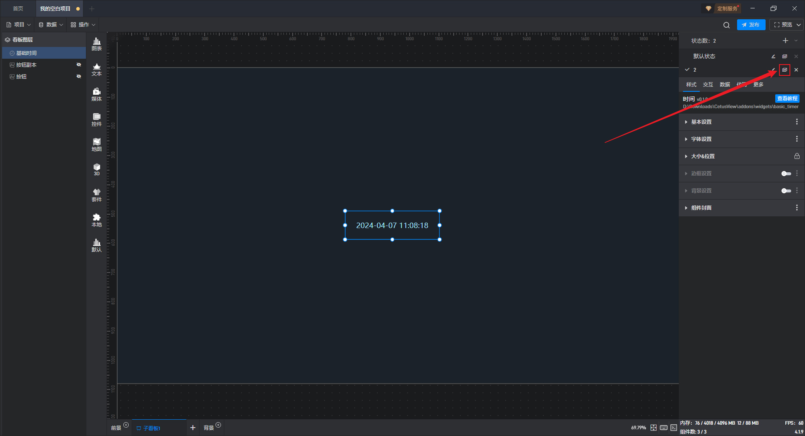This screenshot has width=805, height=436.
Task: Open the 3D component library
Action: click(x=96, y=169)
